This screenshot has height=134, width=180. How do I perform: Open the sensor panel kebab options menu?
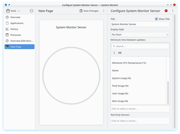tap(173, 11)
